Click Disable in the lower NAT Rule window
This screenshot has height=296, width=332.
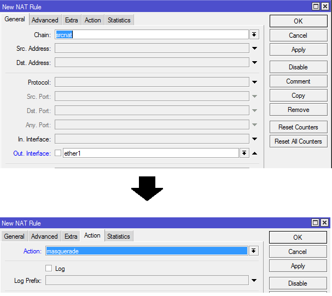(x=298, y=283)
